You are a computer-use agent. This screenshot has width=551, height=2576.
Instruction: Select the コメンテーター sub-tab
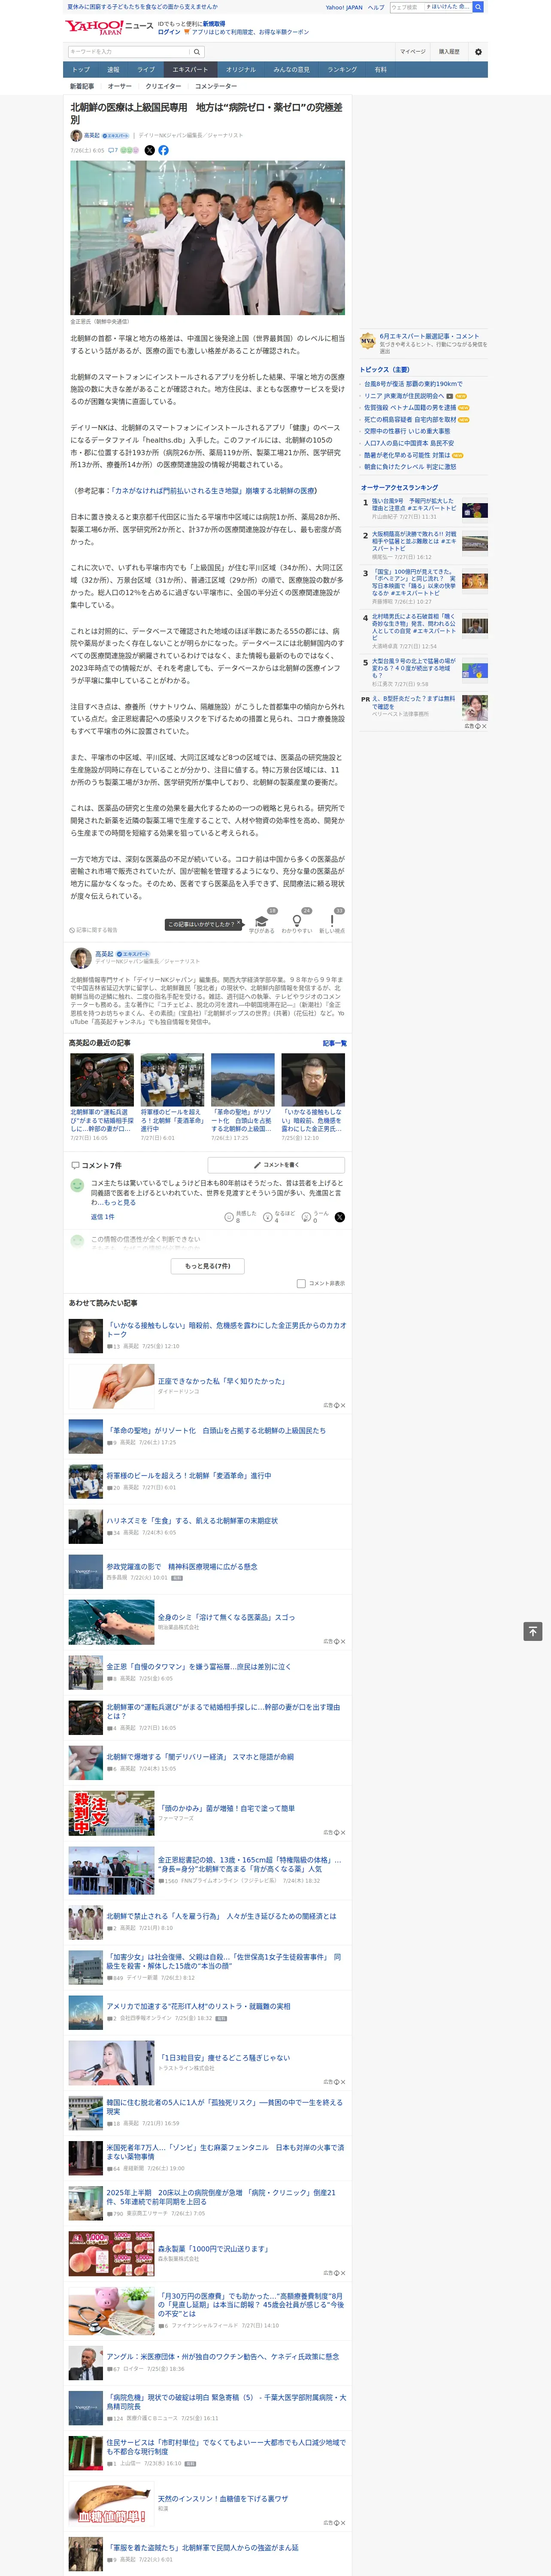(216, 86)
